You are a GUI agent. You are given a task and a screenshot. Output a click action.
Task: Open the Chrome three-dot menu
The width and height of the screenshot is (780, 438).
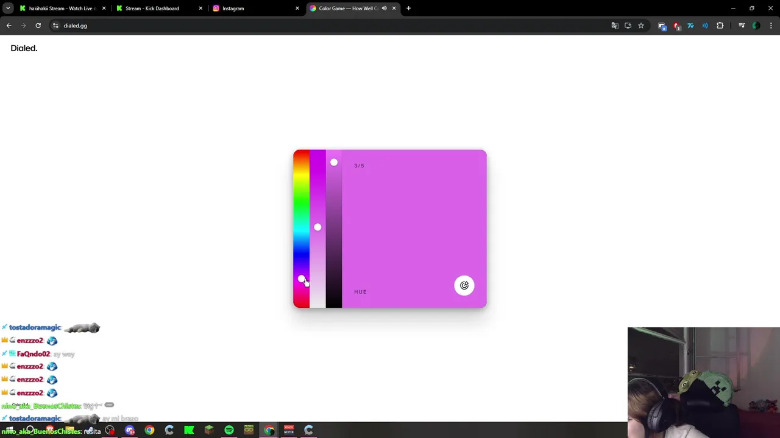771,26
